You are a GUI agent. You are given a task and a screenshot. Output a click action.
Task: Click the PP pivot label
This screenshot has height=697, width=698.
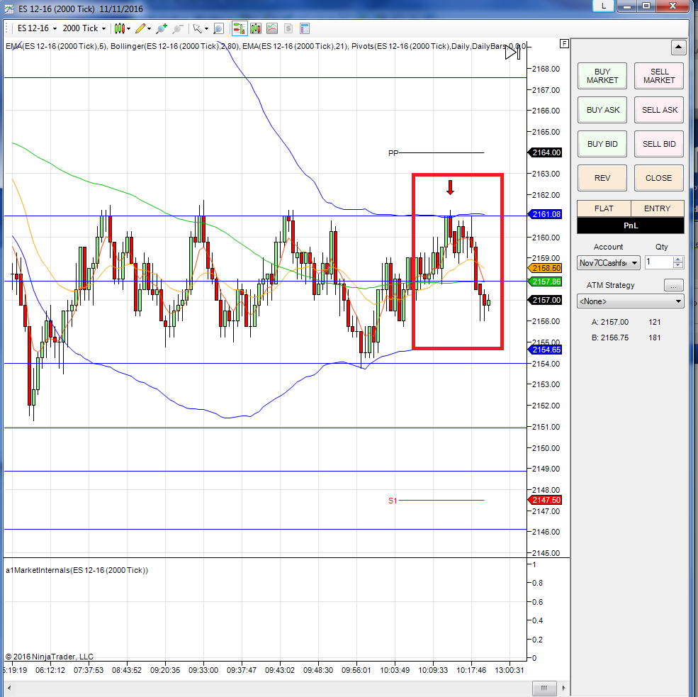393,153
